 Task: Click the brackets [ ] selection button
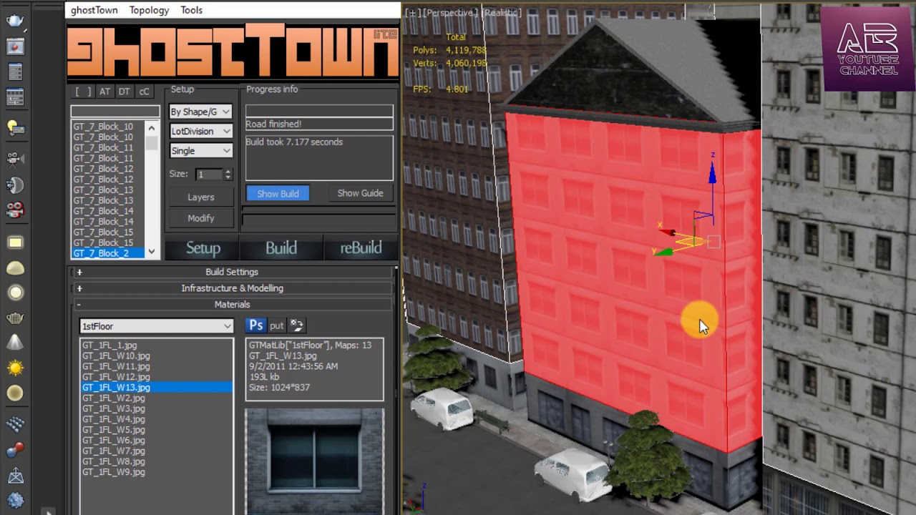click(x=84, y=92)
